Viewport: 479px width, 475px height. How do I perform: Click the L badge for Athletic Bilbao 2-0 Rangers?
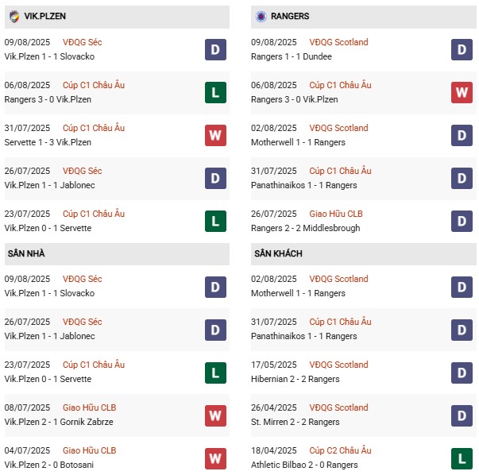tap(462, 458)
